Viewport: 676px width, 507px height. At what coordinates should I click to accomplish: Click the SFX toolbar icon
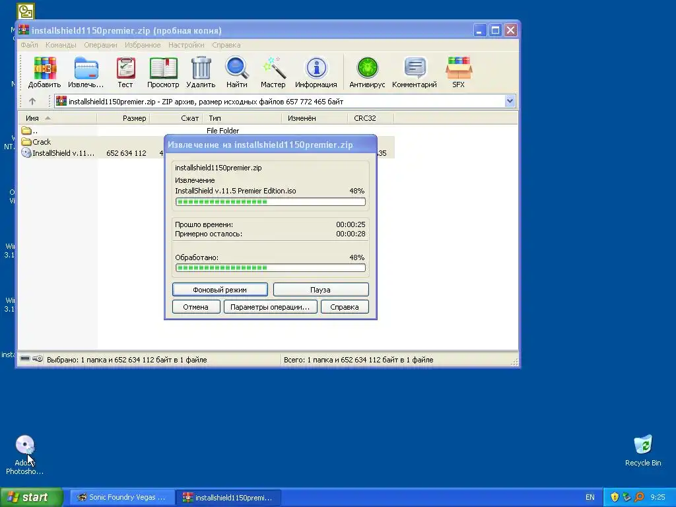459,73
